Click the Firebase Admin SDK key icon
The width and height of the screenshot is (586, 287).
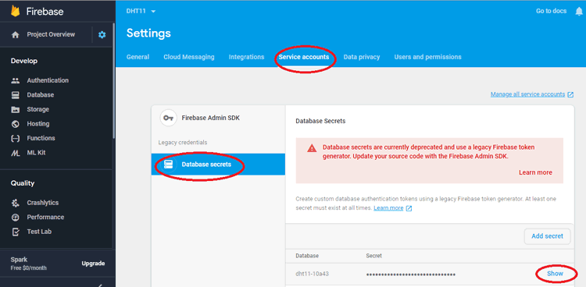[168, 118]
